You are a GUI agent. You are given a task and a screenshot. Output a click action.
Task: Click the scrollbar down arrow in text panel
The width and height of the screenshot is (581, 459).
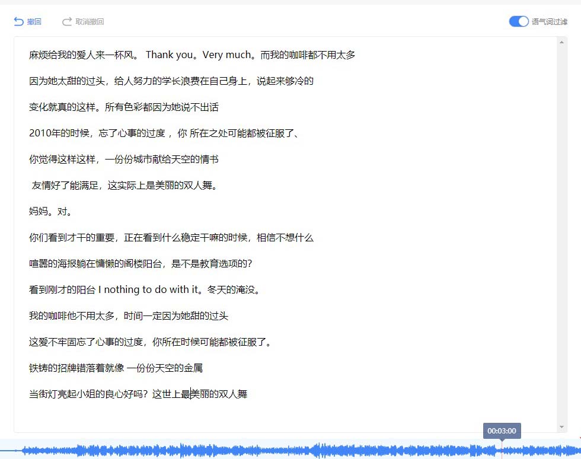point(562,427)
